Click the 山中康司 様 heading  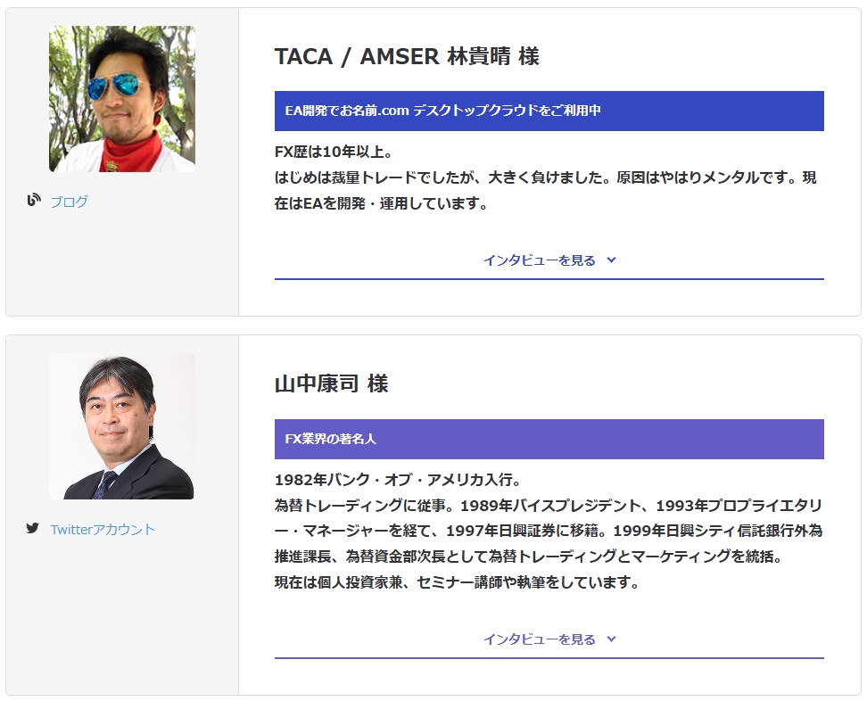[331, 384]
